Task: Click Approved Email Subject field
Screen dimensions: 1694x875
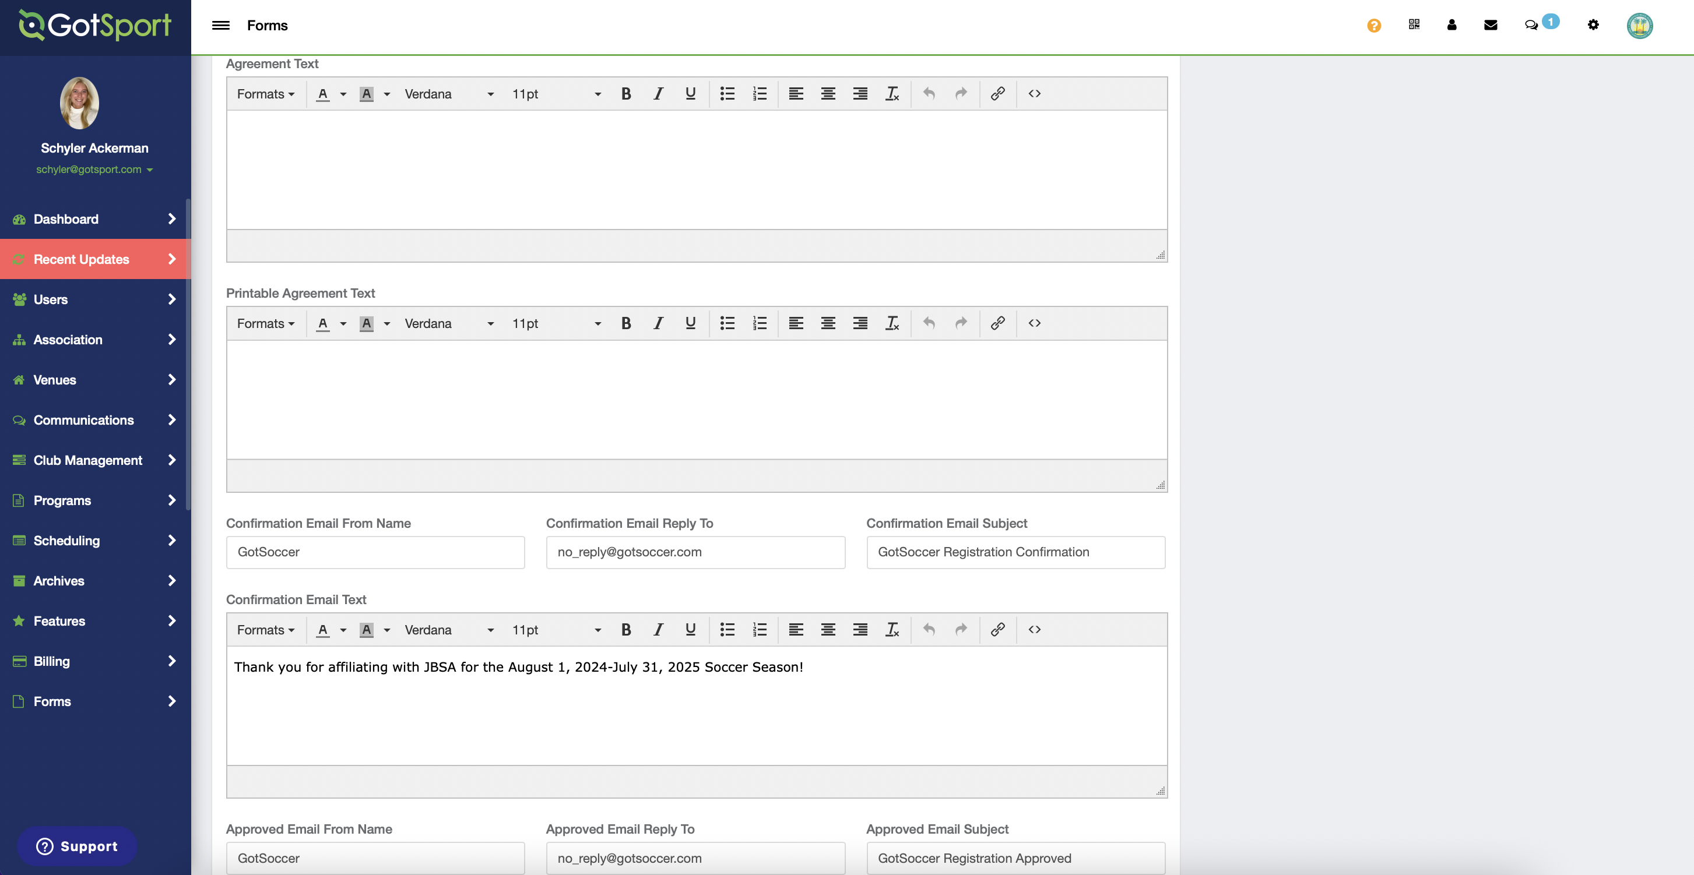Action: point(1015,858)
